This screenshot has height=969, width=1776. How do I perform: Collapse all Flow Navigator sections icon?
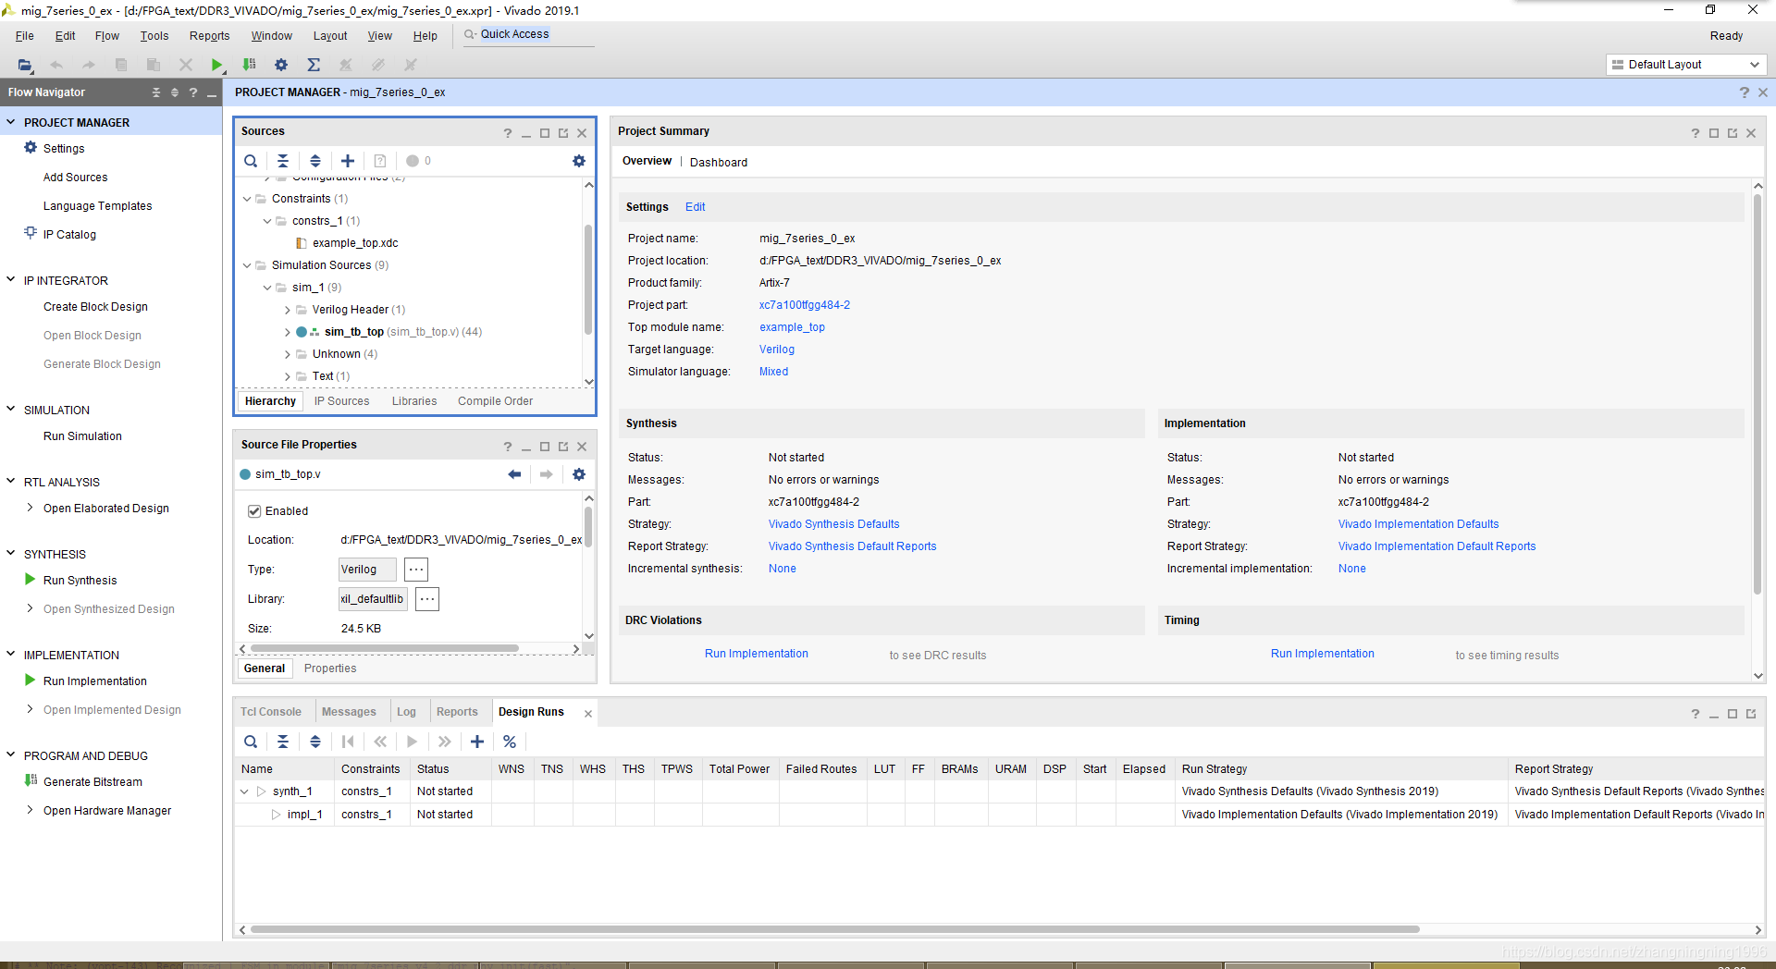(x=156, y=92)
